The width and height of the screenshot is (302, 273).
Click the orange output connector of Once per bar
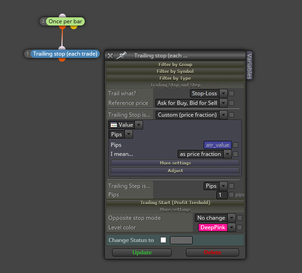tap(62, 27)
